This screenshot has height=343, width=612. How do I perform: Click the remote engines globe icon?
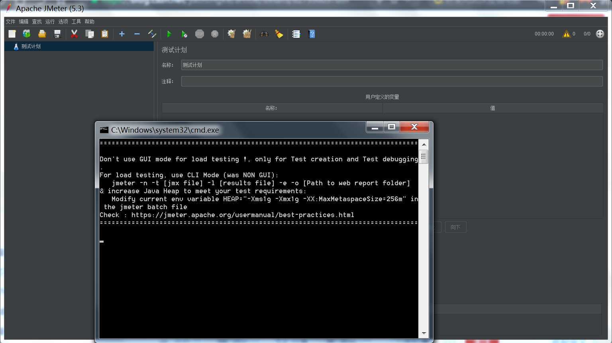600,34
